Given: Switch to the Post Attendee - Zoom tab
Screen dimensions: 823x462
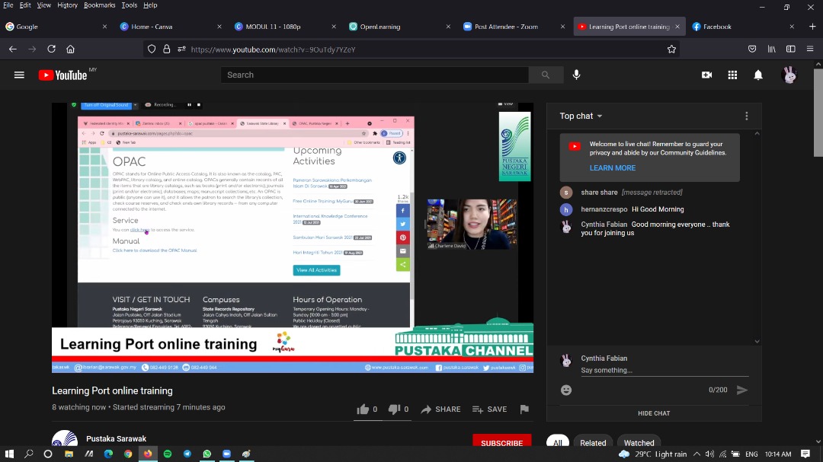Looking at the screenshot, I should 514,26.
